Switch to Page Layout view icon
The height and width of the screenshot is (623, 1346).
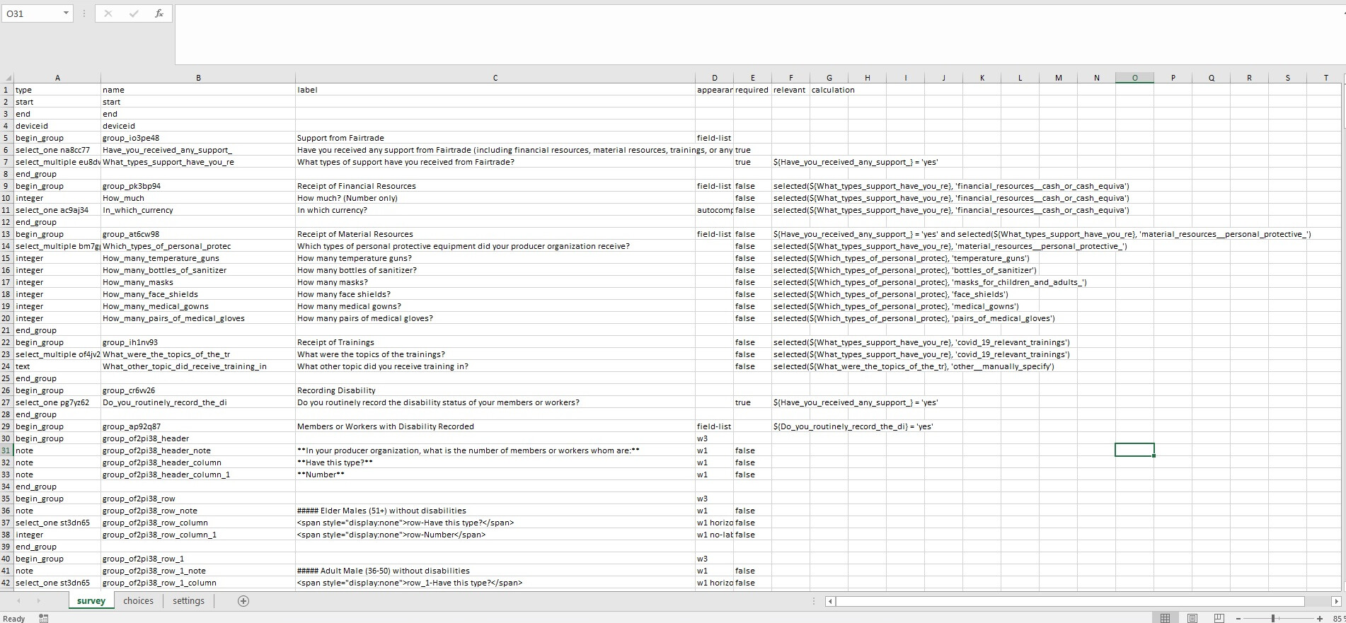[x=1192, y=618]
